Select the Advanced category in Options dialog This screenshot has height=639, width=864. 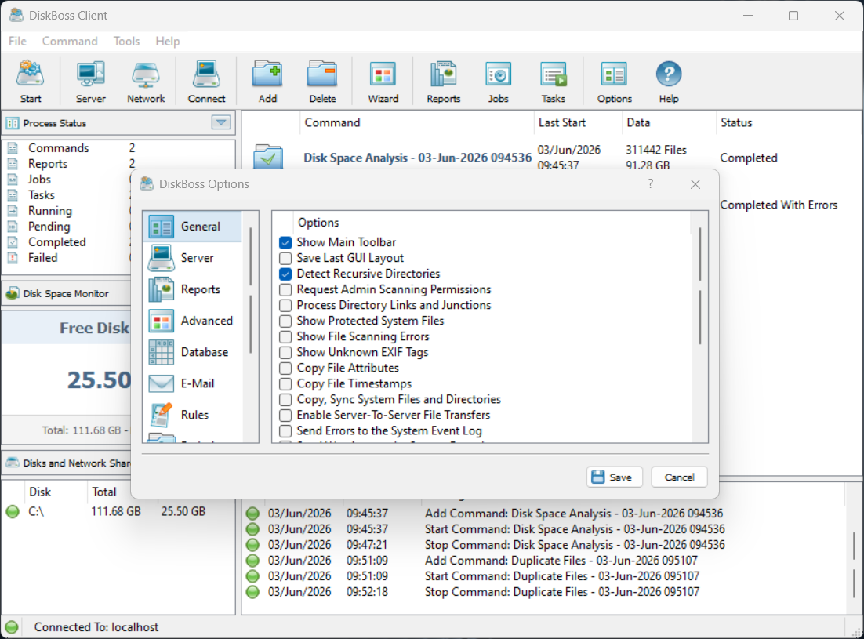pyautogui.click(x=192, y=321)
